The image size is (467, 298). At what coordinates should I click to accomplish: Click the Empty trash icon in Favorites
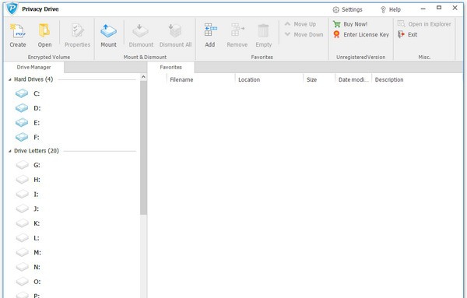pyautogui.click(x=264, y=36)
